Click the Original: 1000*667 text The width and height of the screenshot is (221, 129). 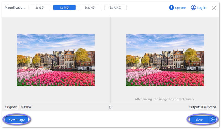coord(18,107)
